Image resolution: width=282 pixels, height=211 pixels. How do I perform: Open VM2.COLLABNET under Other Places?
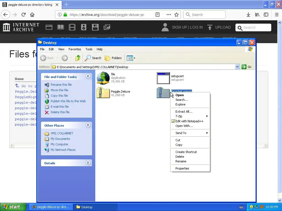click(x=62, y=133)
